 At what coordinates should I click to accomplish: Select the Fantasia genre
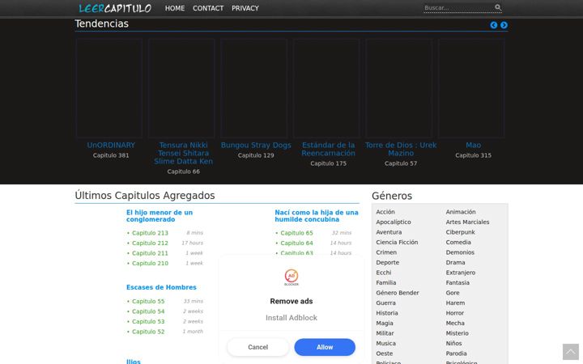pyautogui.click(x=457, y=282)
